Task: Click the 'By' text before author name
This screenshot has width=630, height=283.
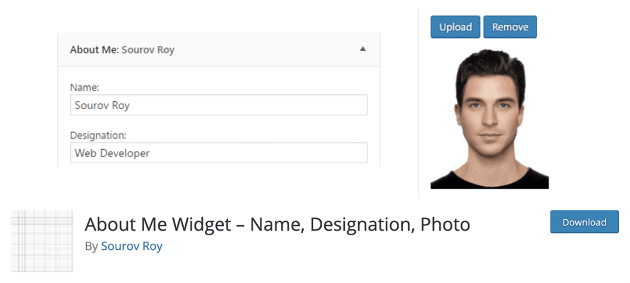Action: point(91,246)
